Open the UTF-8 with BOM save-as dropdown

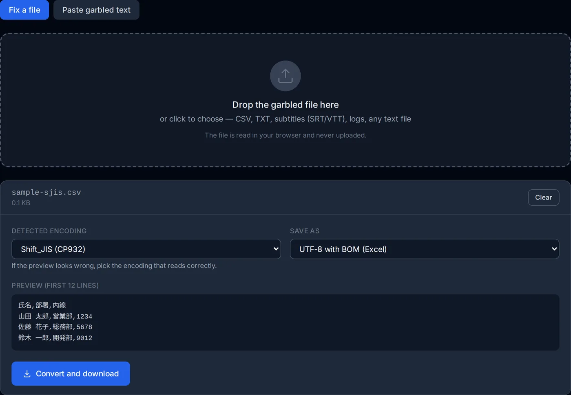click(x=424, y=249)
